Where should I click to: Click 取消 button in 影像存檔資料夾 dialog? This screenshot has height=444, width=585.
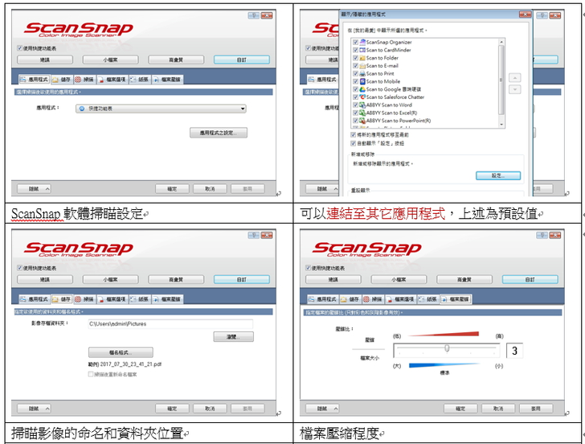(x=210, y=409)
